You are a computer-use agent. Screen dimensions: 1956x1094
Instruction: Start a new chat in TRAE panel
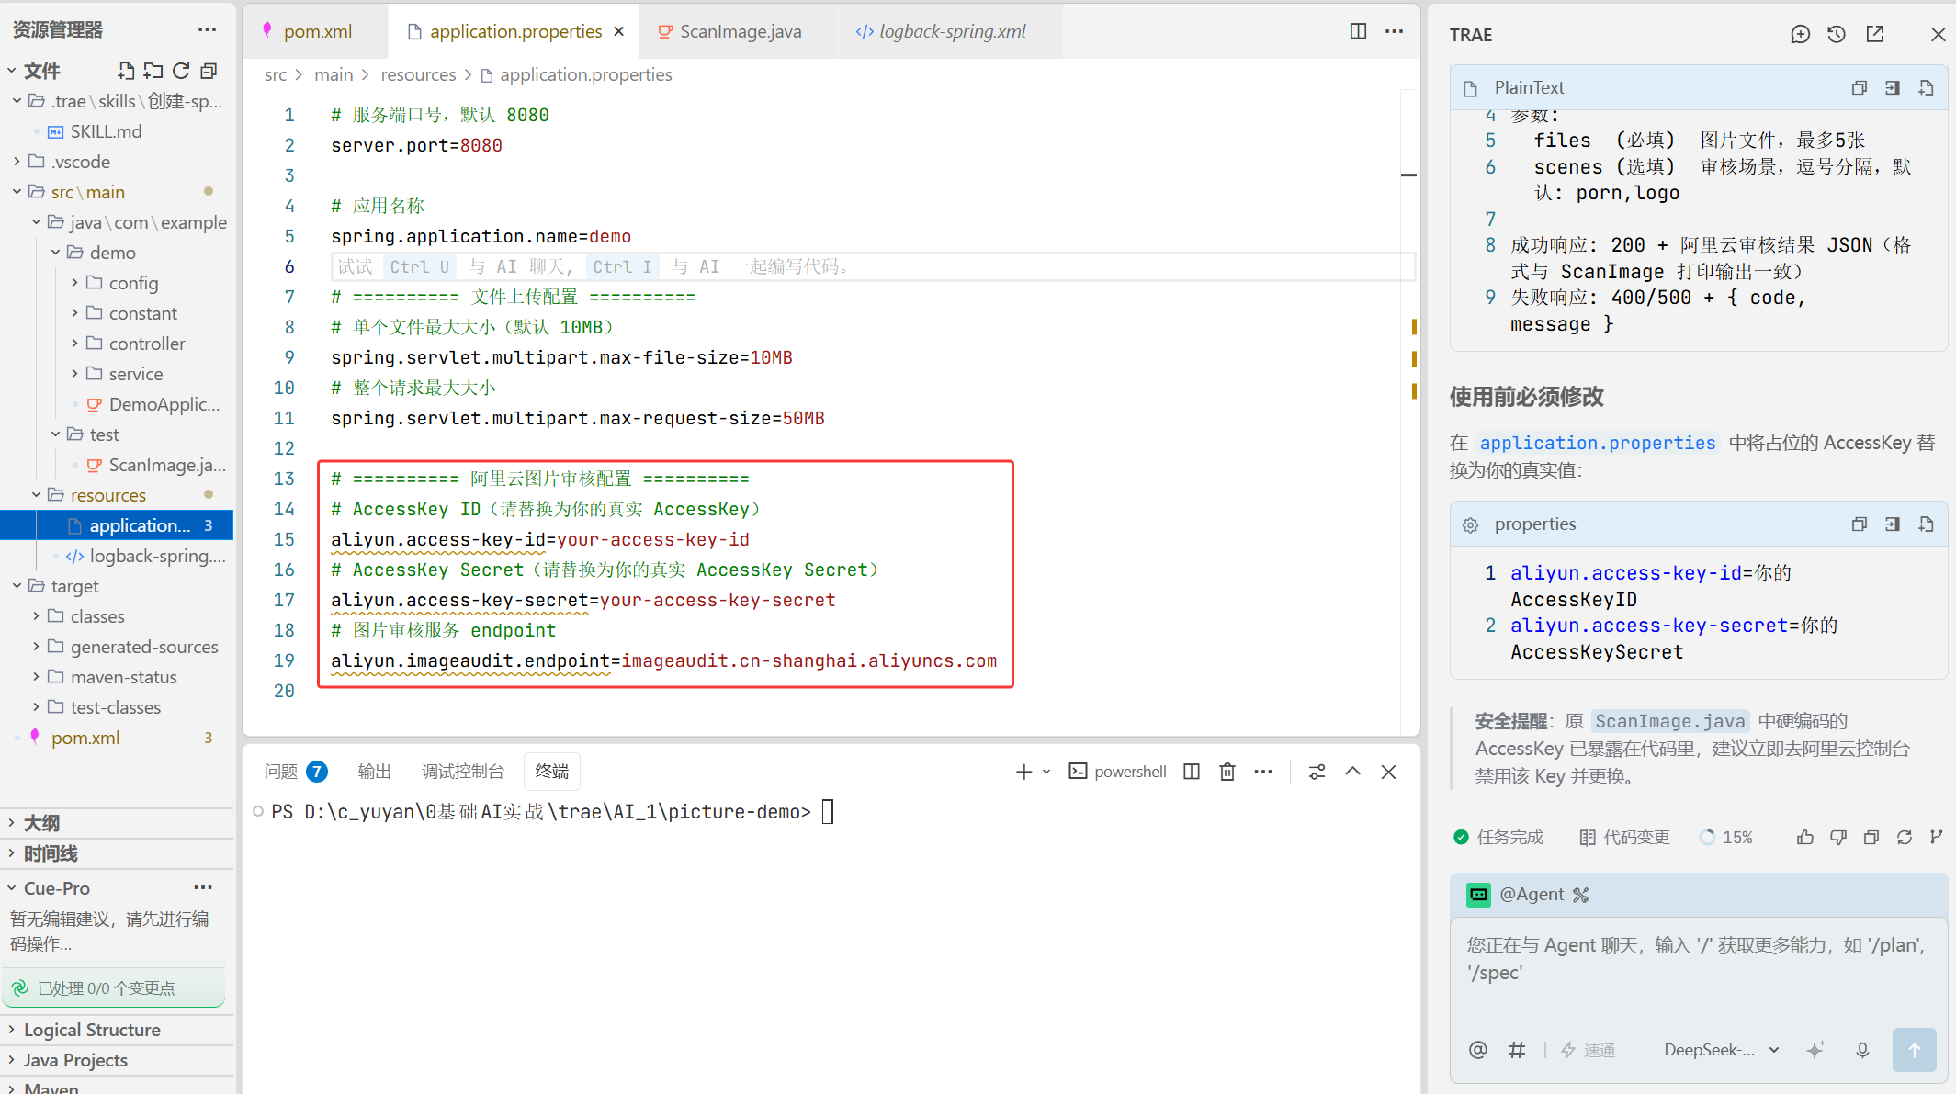1800,34
